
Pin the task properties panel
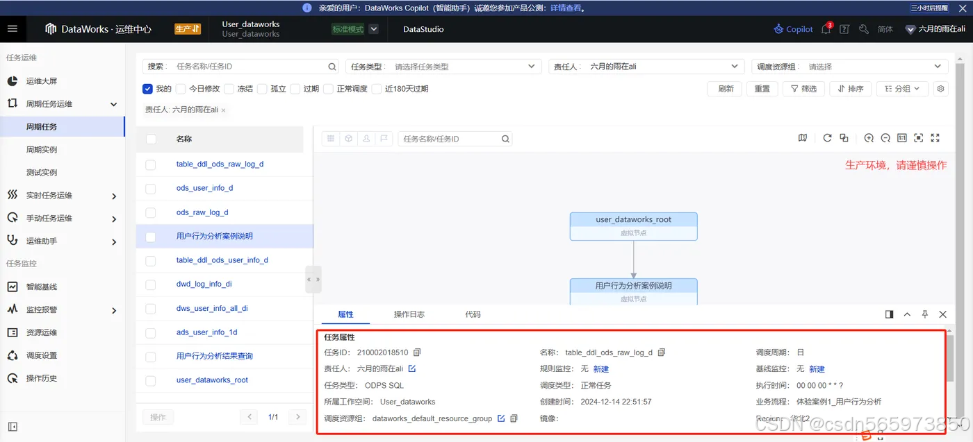925,314
